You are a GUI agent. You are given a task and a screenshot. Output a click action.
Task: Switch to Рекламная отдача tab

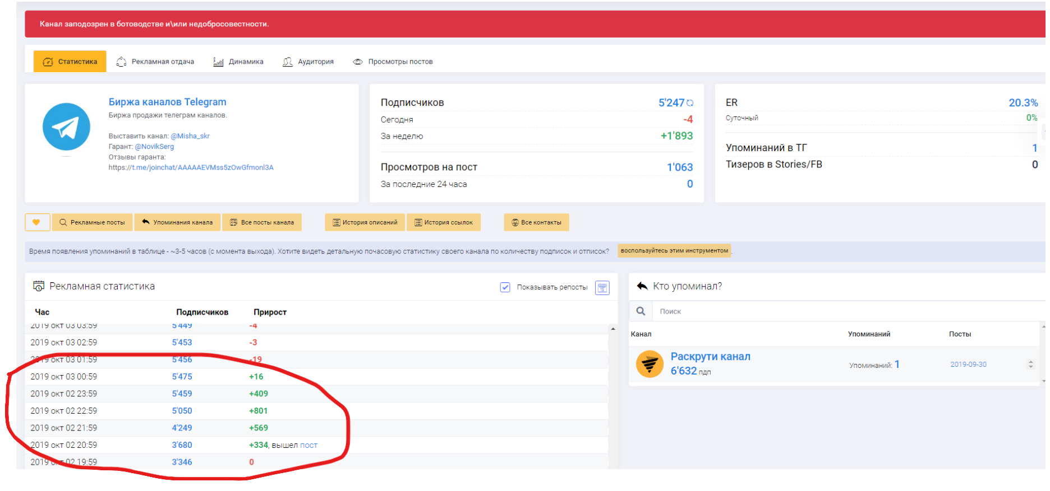tap(155, 62)
